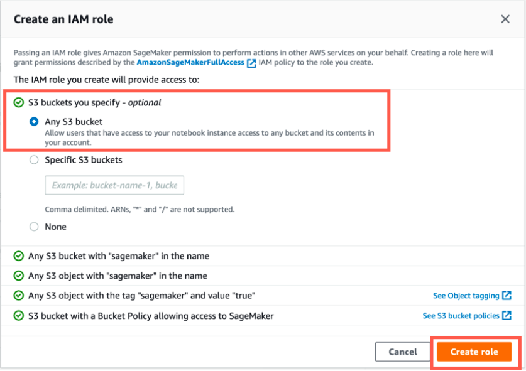This screenshot has height=371, width=526.
Task: Open the AmazonSageMakerFullAccess policy link
Action: (190, 63)
